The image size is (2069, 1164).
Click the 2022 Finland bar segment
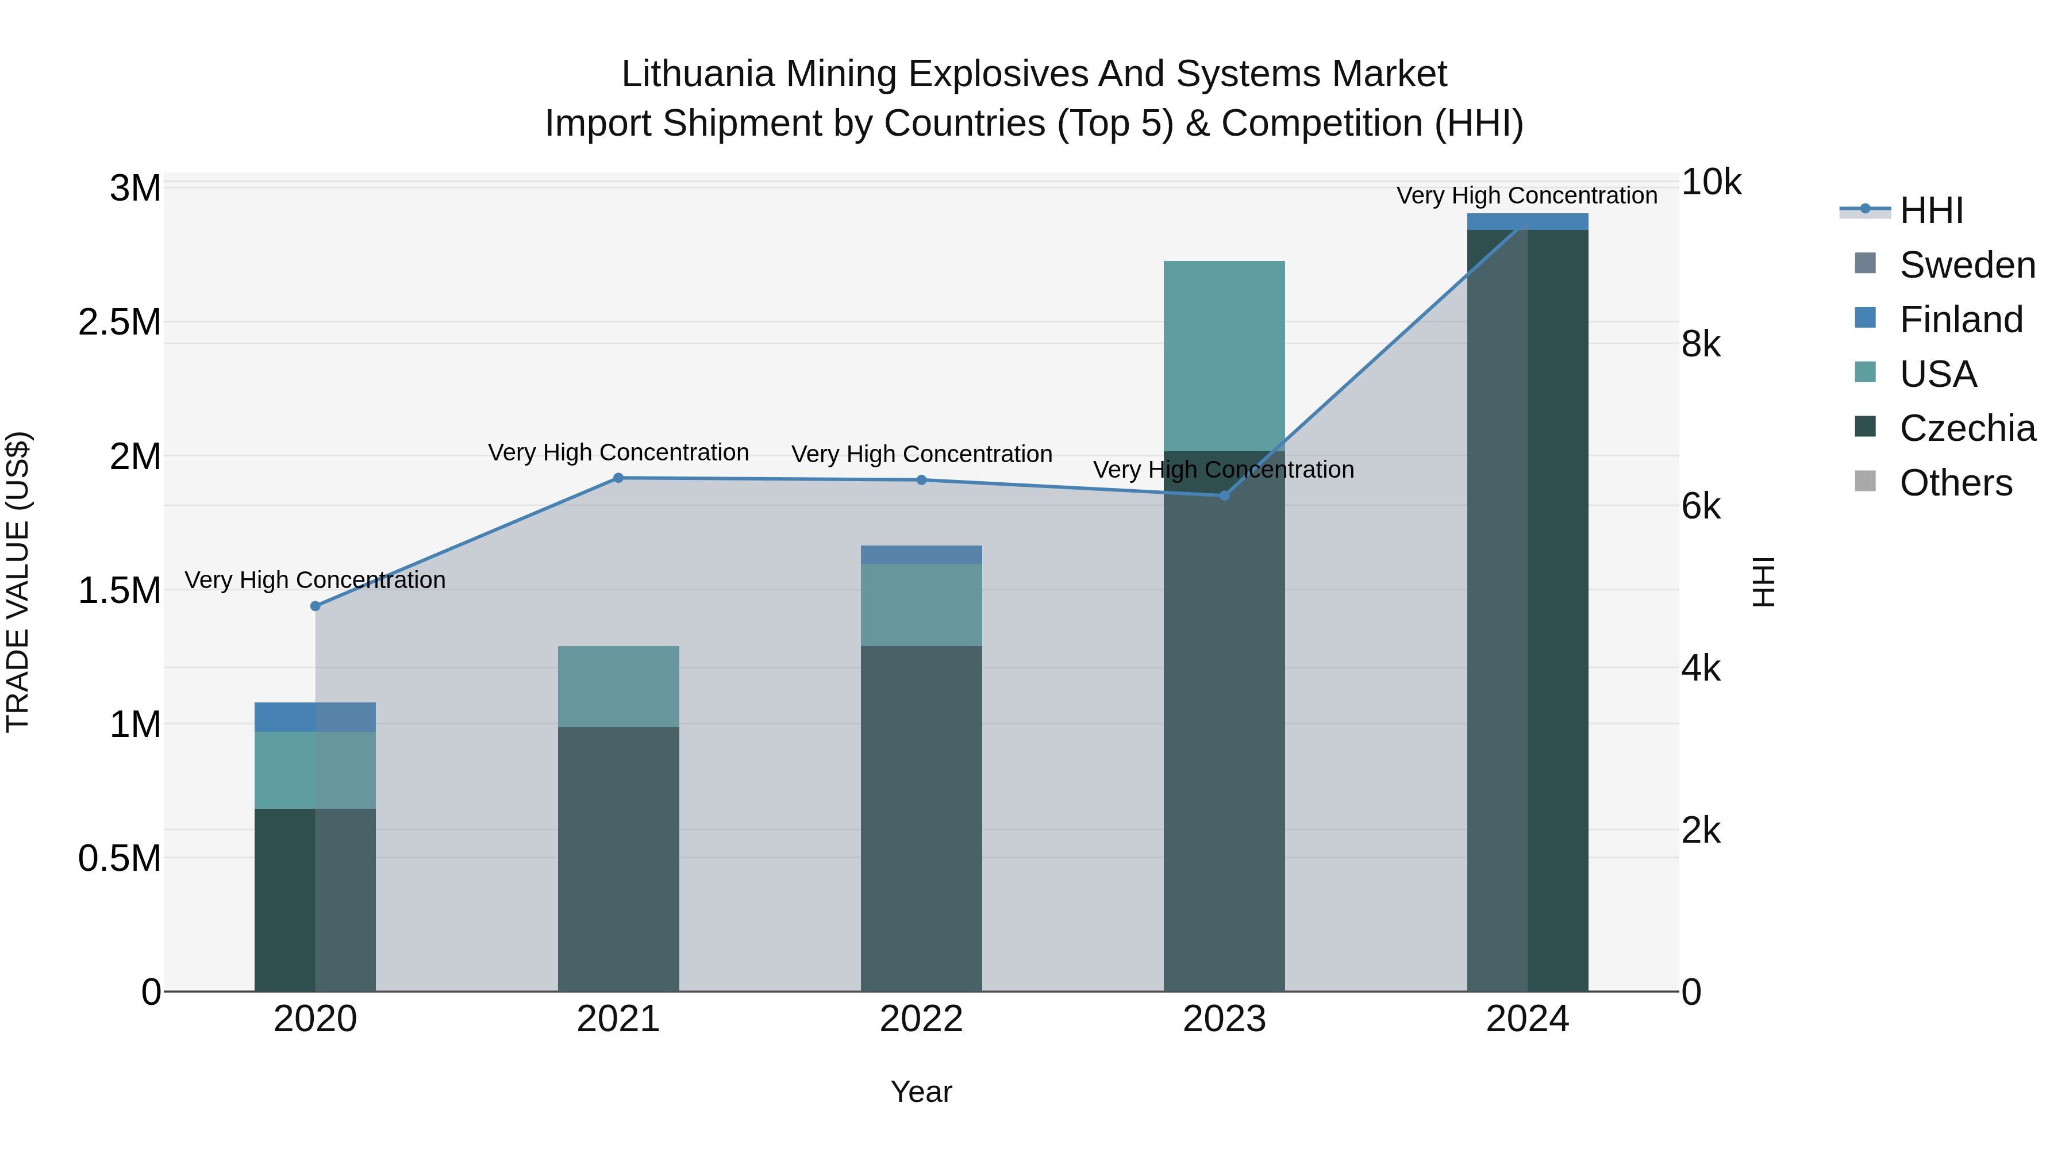point(921,554)
